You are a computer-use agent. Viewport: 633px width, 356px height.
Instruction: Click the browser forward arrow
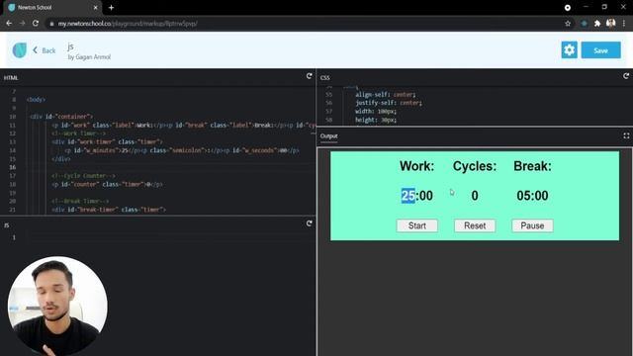coord(22,24)
